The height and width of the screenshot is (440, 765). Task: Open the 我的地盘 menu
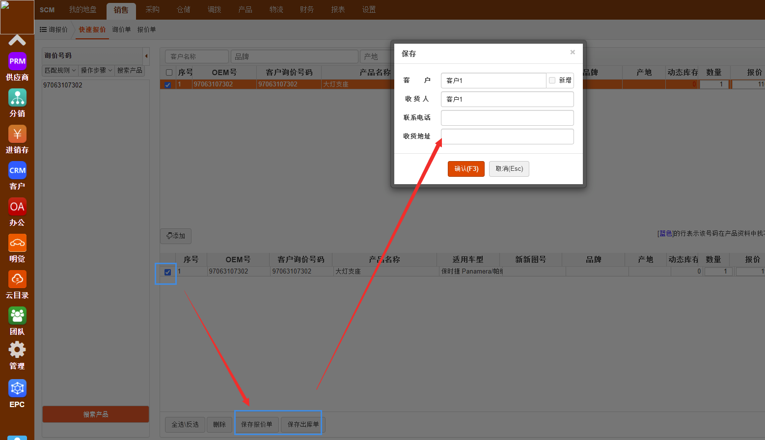[82, 10]
